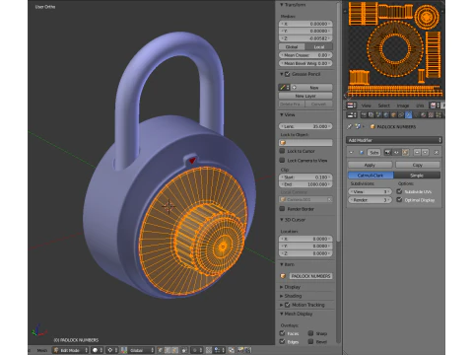This screenshot has height=355, width=473.
Task: Open the View menu in UV editor
Action: (367, 106)
